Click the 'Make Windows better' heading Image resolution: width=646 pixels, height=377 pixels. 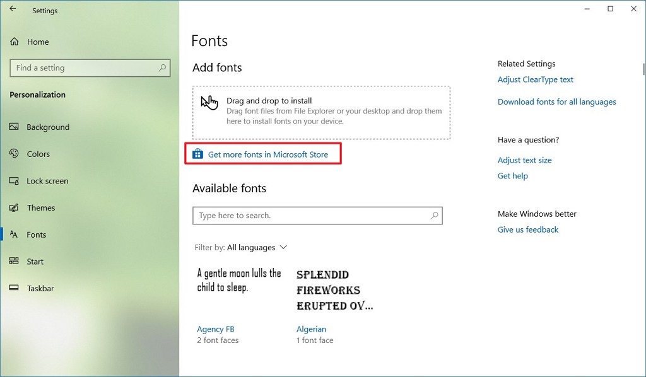(537, 214)
